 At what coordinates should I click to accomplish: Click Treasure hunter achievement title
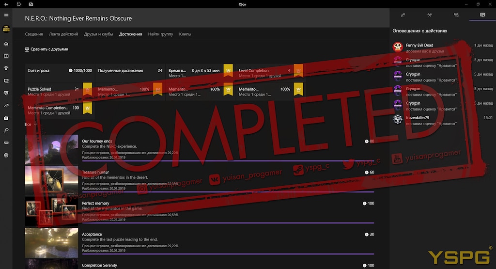point(95,172)
